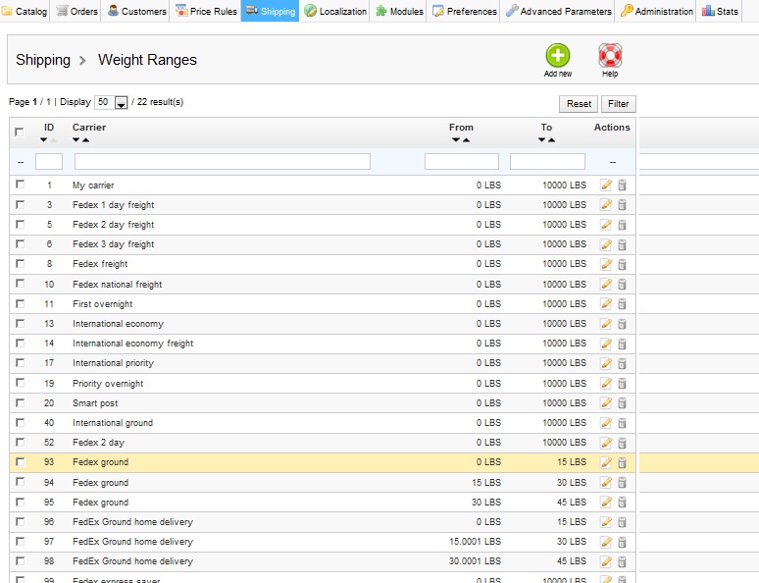Open the Help lifebuoy icon
This screenshot has width=759, height=583.
pyautogui.click(x=610, y=55)
